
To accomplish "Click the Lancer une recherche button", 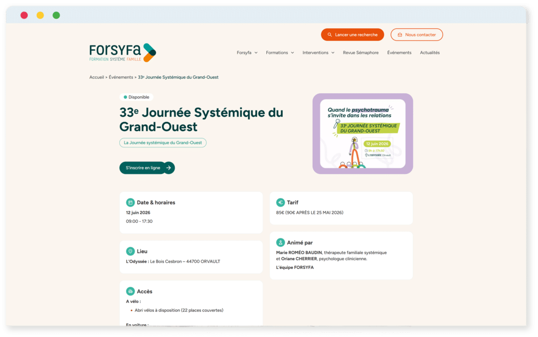I will point(353,35).
